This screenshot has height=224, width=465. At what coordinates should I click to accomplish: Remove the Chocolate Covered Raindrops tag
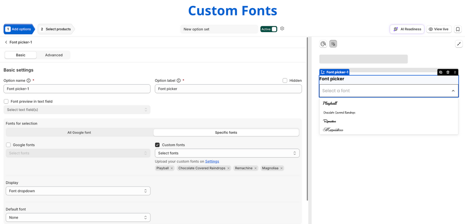pyautogui.click(x=229, y=168)
